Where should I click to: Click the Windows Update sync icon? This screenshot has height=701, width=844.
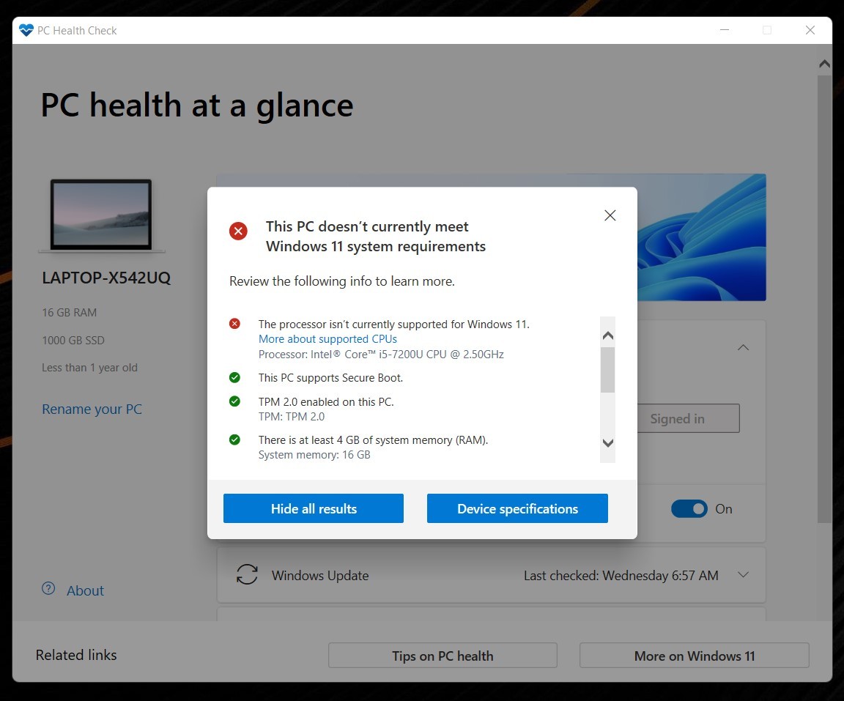pos(247,574)
